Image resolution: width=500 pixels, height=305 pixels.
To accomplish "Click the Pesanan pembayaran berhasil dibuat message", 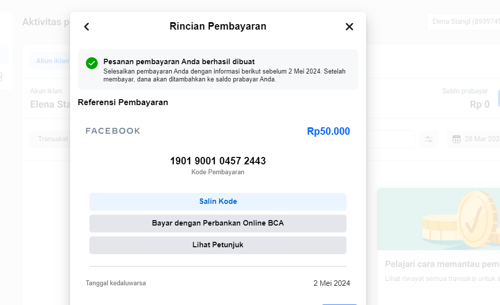I will coord(179,62).
